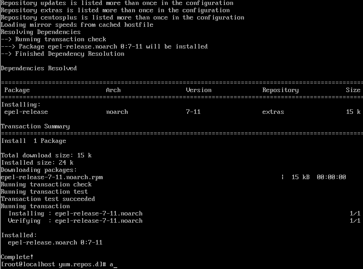Click 'Installed size: 24 k'
The height and width of the screenshot is (269, 363).
(x=37, y=163)
